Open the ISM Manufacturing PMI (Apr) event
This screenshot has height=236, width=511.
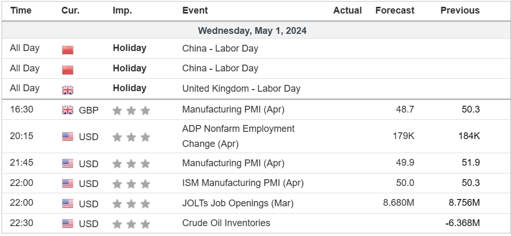[243, 183]
